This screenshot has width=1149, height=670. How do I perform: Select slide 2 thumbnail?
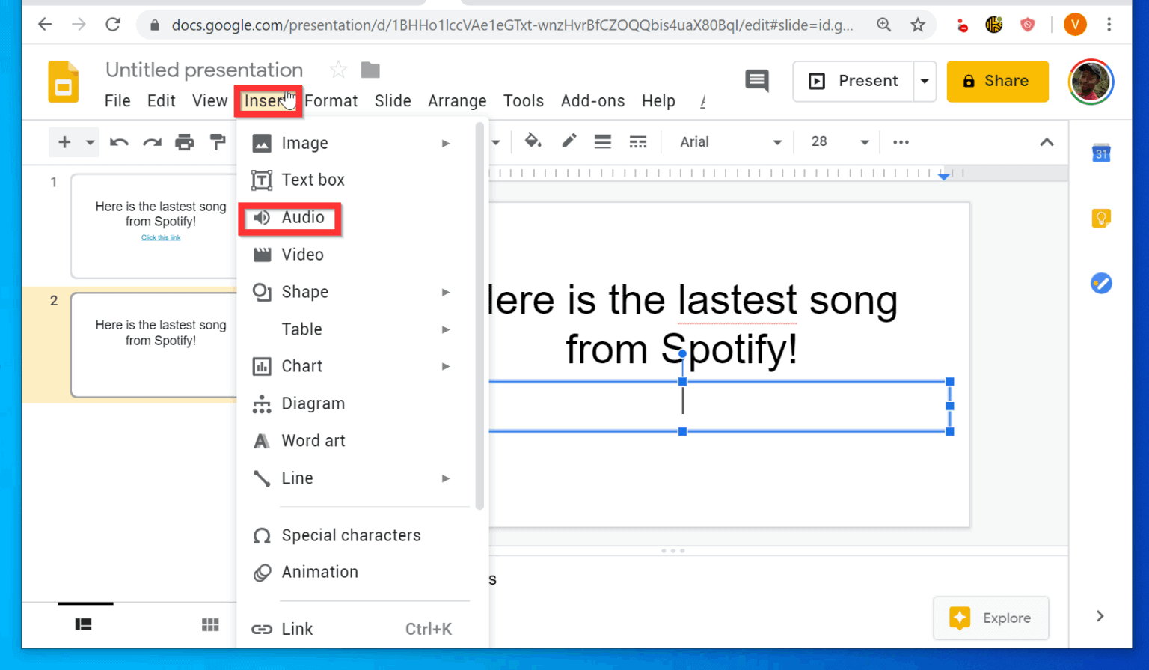point(154,345)
